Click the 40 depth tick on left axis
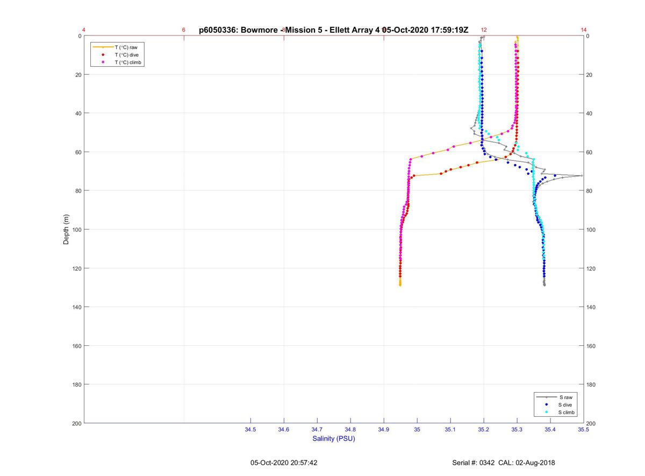 [78, 113]
